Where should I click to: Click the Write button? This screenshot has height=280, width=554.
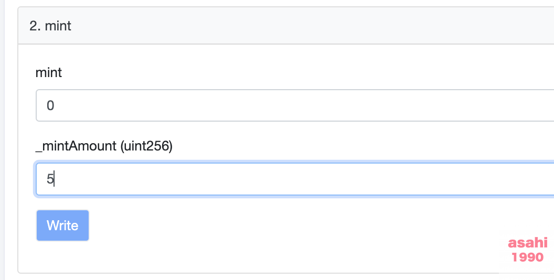[x=62, y=225]
